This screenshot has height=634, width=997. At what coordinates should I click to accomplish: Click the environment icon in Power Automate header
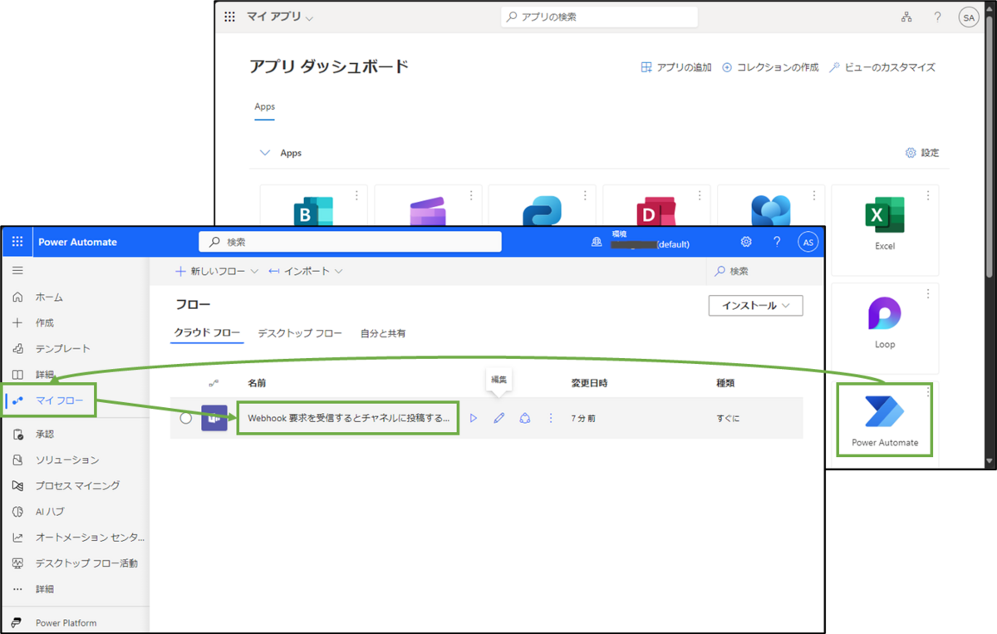click(596, 242)
